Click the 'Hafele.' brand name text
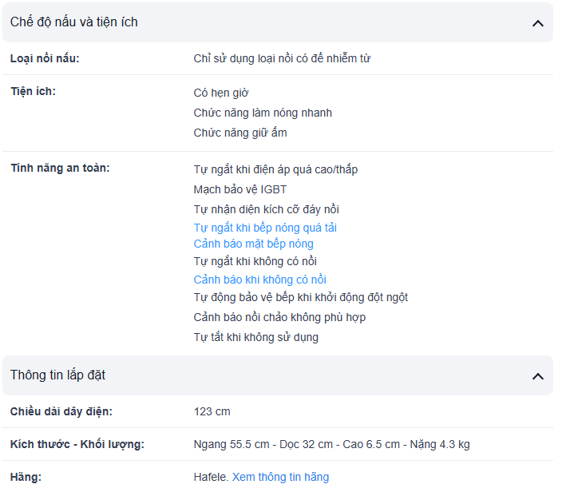This screenshot has width=562, height=500. tap(211, 477)
